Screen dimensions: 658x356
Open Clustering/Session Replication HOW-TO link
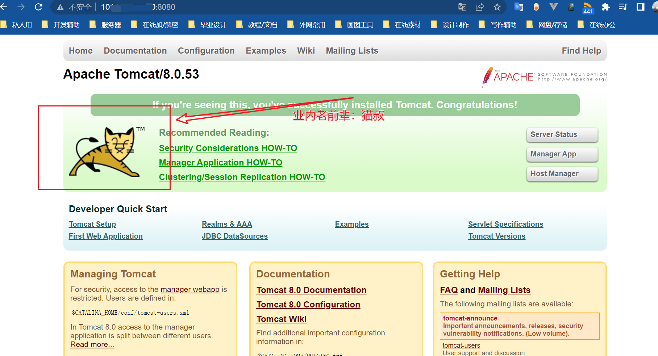point(242,177)
